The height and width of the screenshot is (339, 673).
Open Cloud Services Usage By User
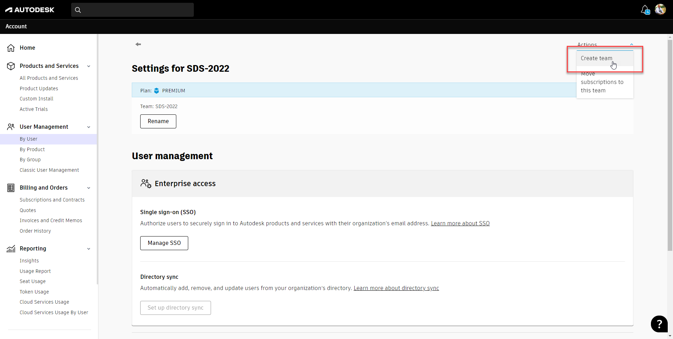point(54,312)
